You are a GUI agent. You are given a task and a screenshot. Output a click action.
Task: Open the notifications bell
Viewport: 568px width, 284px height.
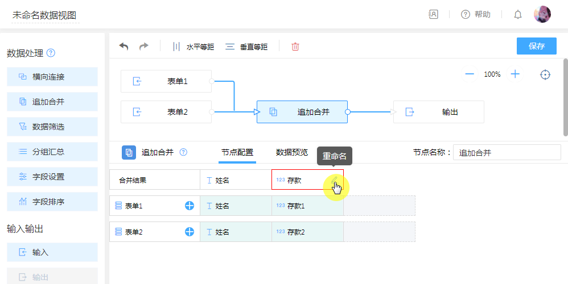tap(518, 15)
